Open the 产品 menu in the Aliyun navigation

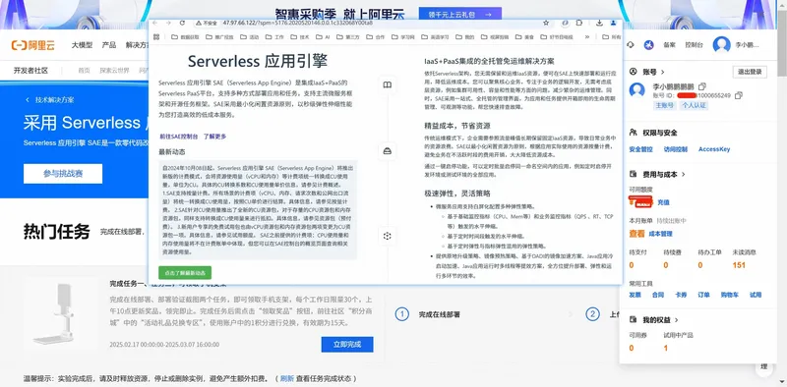[x=109, y=45]
